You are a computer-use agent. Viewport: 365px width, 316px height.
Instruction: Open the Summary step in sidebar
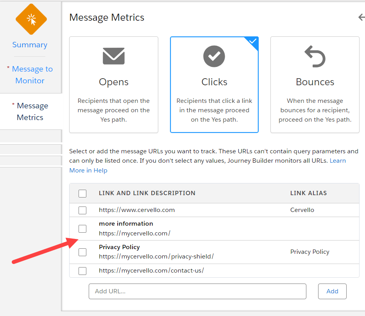[30, 45]
